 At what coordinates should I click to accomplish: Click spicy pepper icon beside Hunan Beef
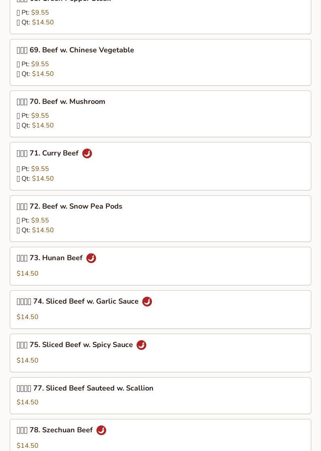[x=91, y=258]
